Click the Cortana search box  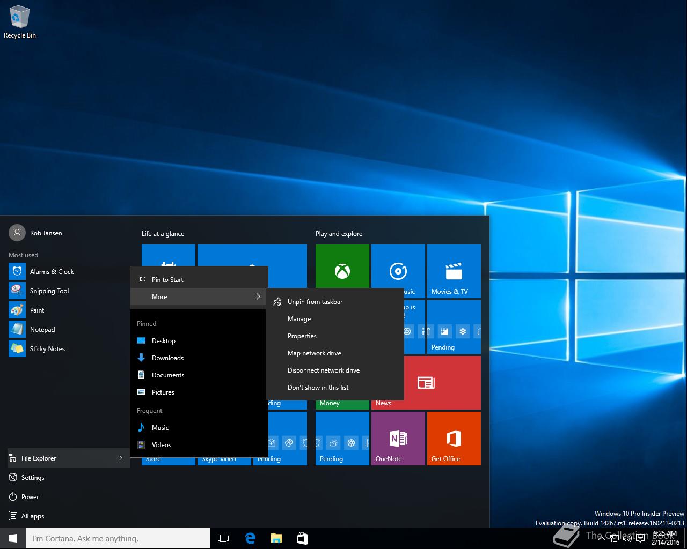118,538
